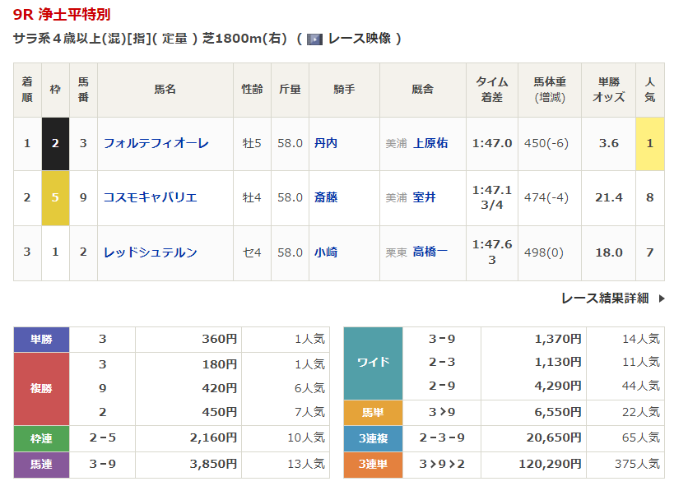The height and width of the screenshot is (486, 674).
Task: Select jockey 小崎 link
Action: 326,252
